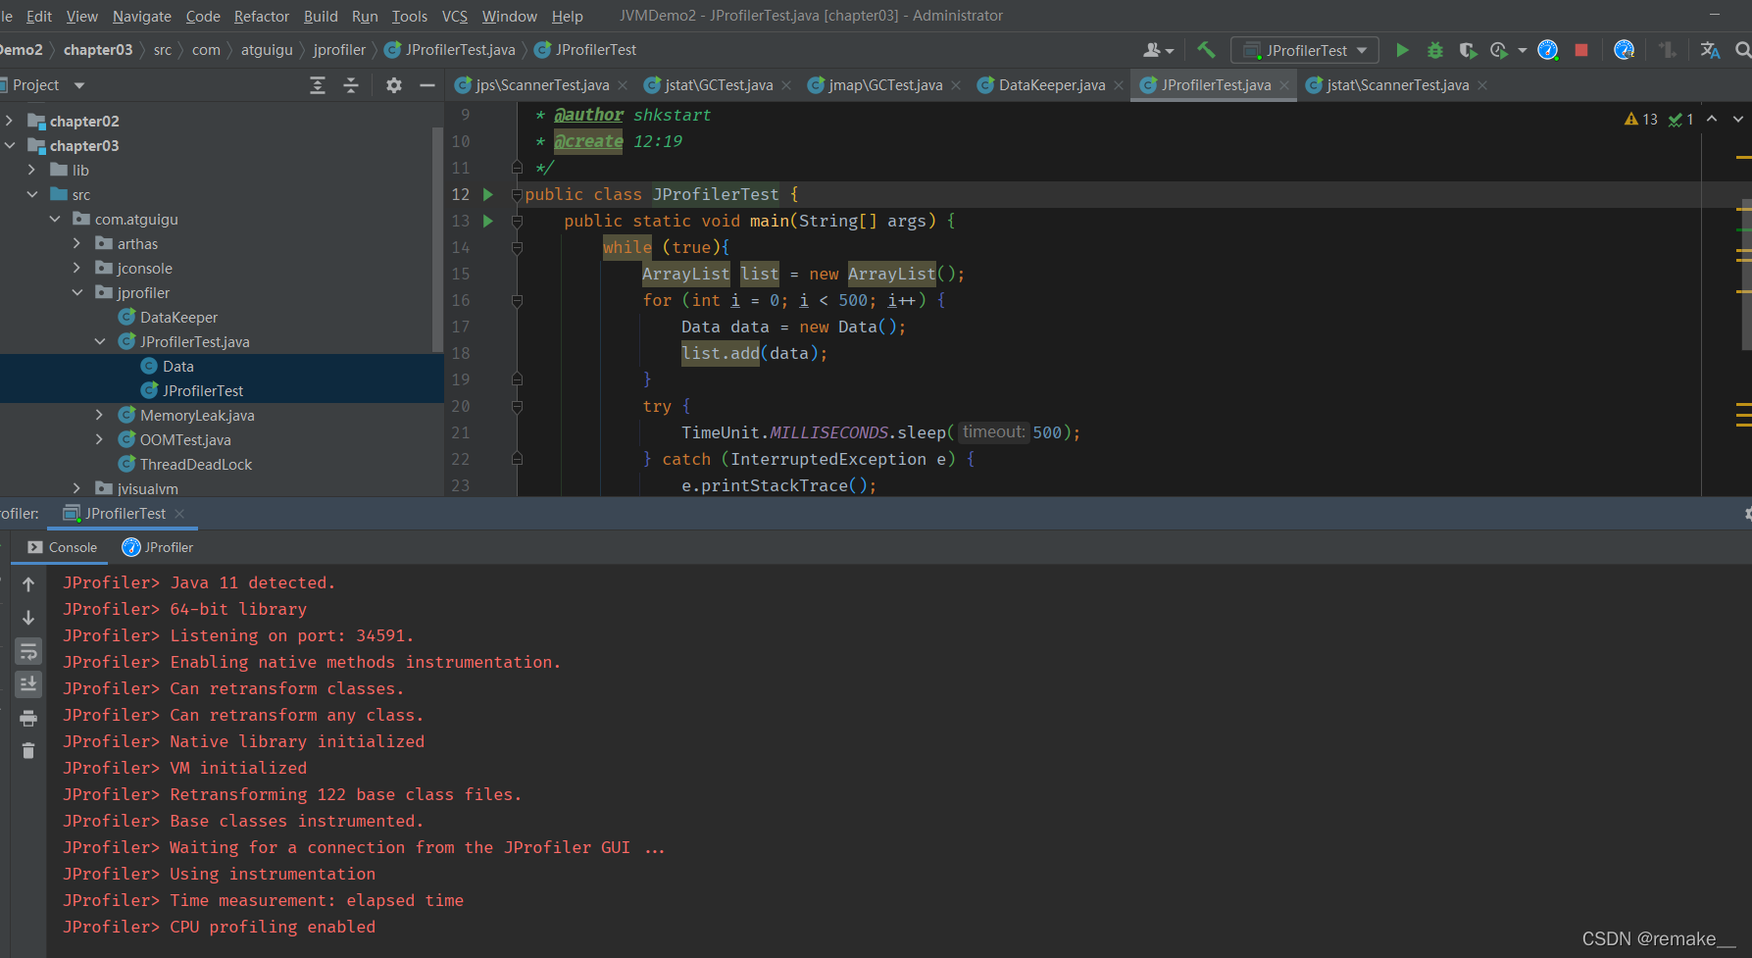The image size is (1752, 958).
Task: Collapse the chapter03 module
Action: click(x=9, y=145)
